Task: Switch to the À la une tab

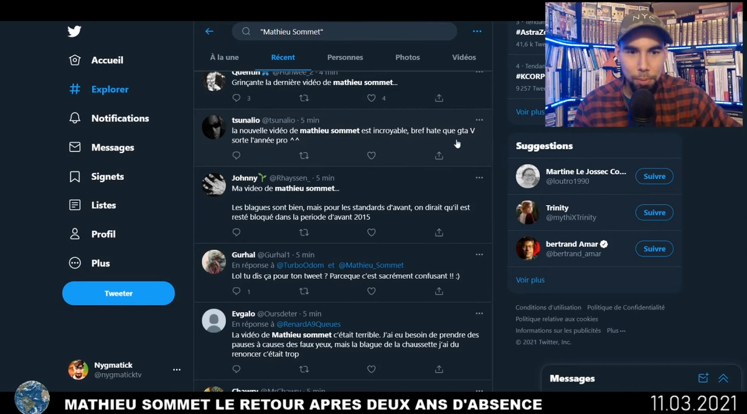Action: coord(224,57)
